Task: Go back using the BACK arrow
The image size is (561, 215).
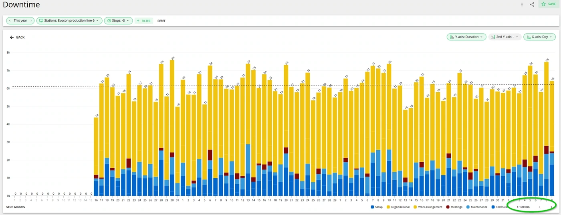Action: [17, 37]
